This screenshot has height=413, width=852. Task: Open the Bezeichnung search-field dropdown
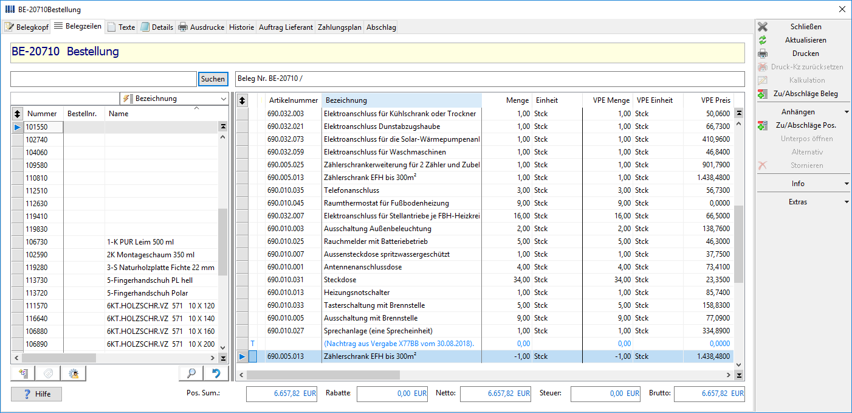coord(223,99)
